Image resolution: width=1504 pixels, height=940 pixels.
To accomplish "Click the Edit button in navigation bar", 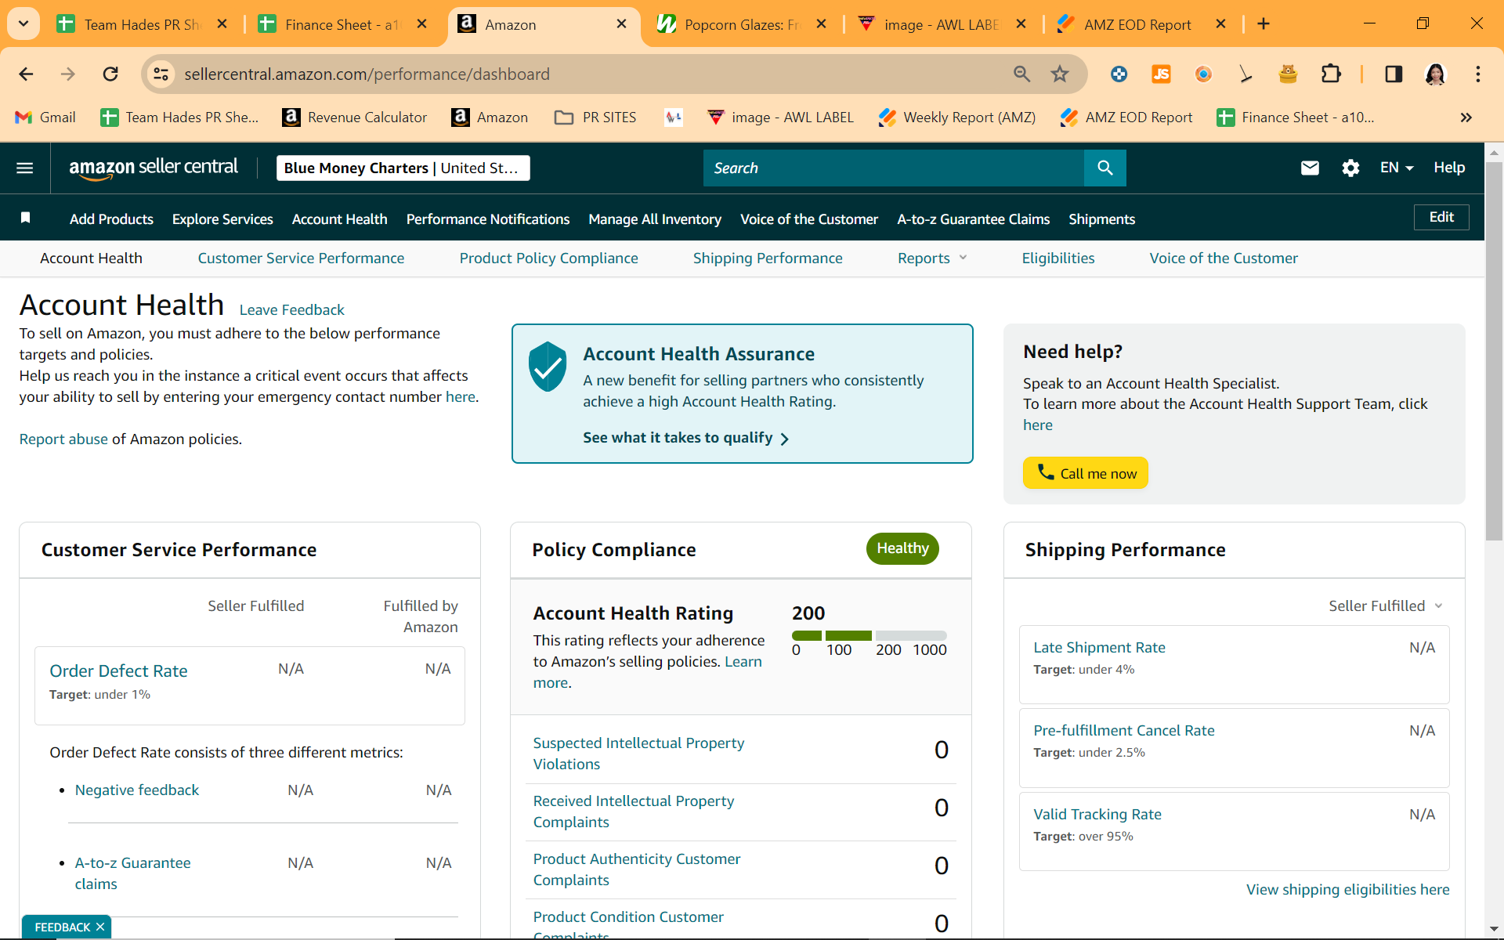I will click(x=1441, y=217).
